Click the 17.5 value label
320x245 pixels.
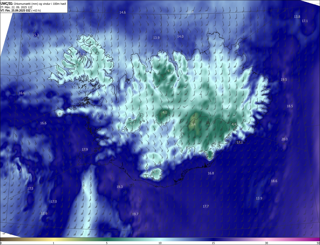30,188
